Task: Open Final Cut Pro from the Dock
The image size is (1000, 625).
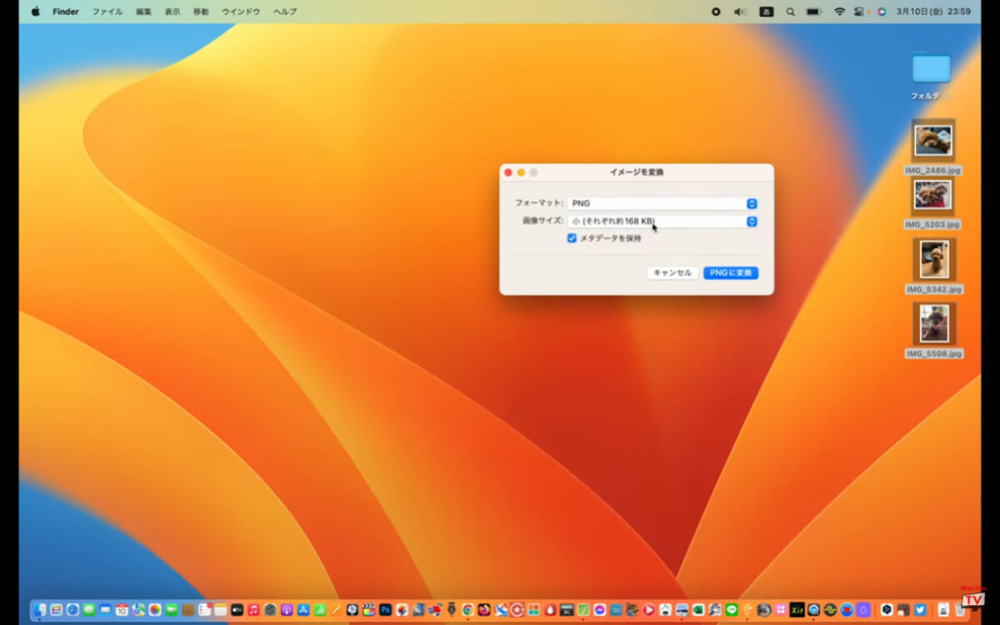Action: pos(367,610)
